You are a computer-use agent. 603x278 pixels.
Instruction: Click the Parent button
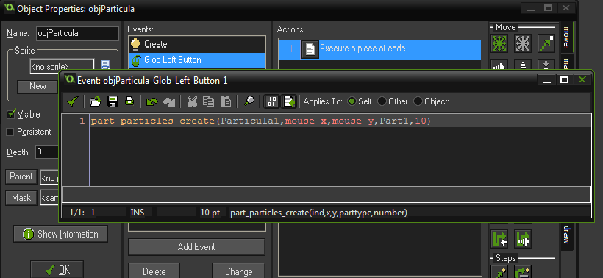pyautogui.click(x=21, y=177)
